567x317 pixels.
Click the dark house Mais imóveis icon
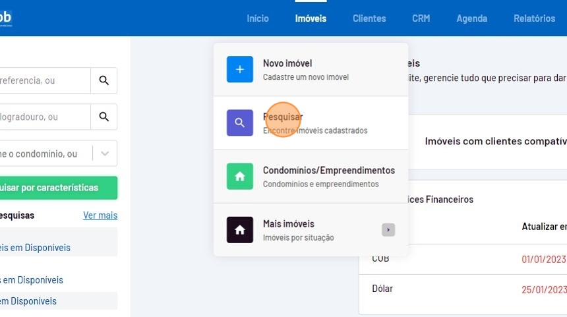(239, 229)
